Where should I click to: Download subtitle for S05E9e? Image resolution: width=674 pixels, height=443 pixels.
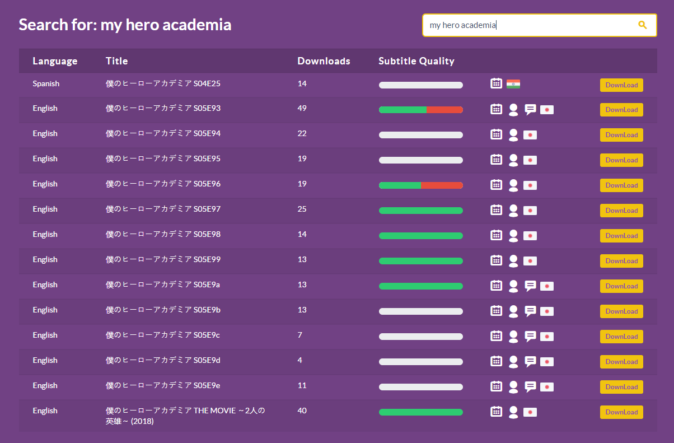[621, 387]
